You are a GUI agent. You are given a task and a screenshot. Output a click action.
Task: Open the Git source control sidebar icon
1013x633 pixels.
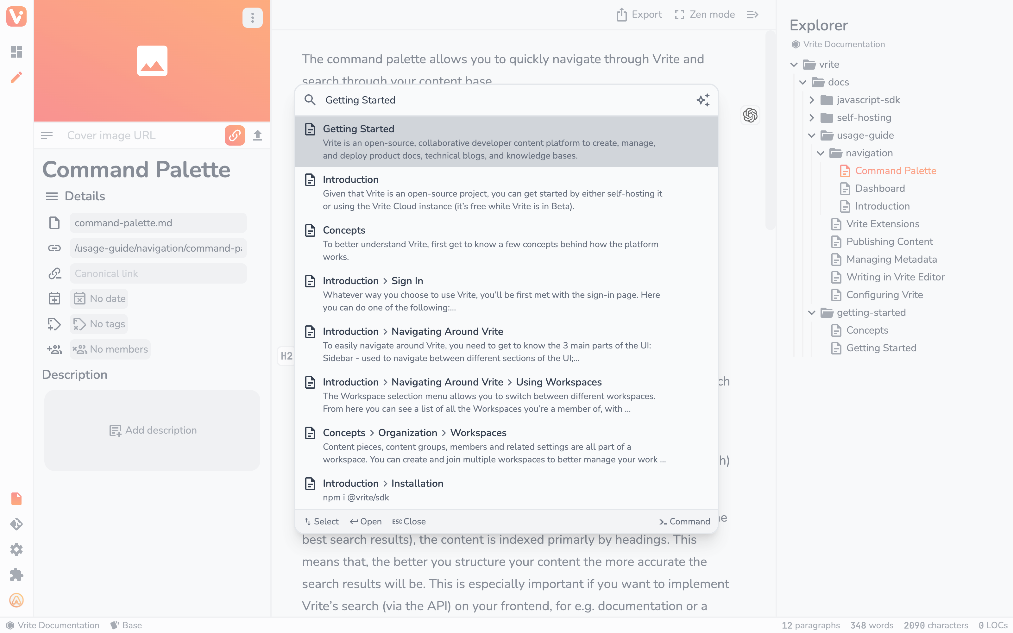click(16, 524)
